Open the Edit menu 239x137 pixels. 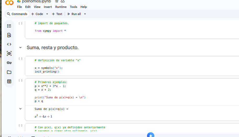[x=28, y=7]
